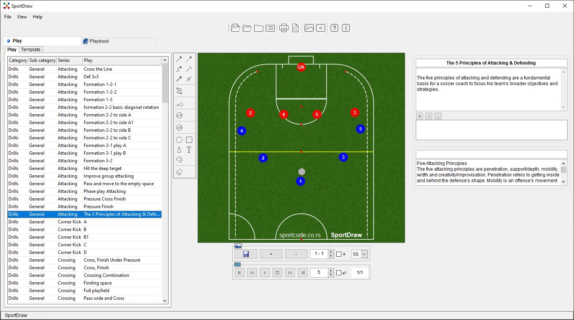Decrease the speed value 5 spinner
The height and width of the screenshot is (320, 574).
coord(331,275)
